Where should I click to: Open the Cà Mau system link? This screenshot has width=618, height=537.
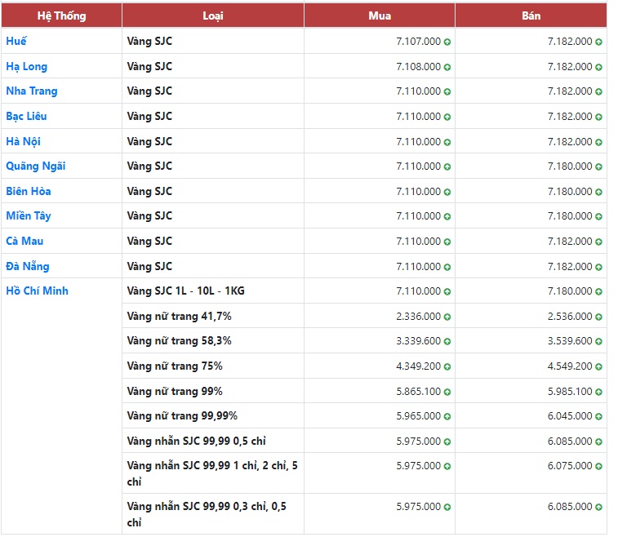pos(24,241)
